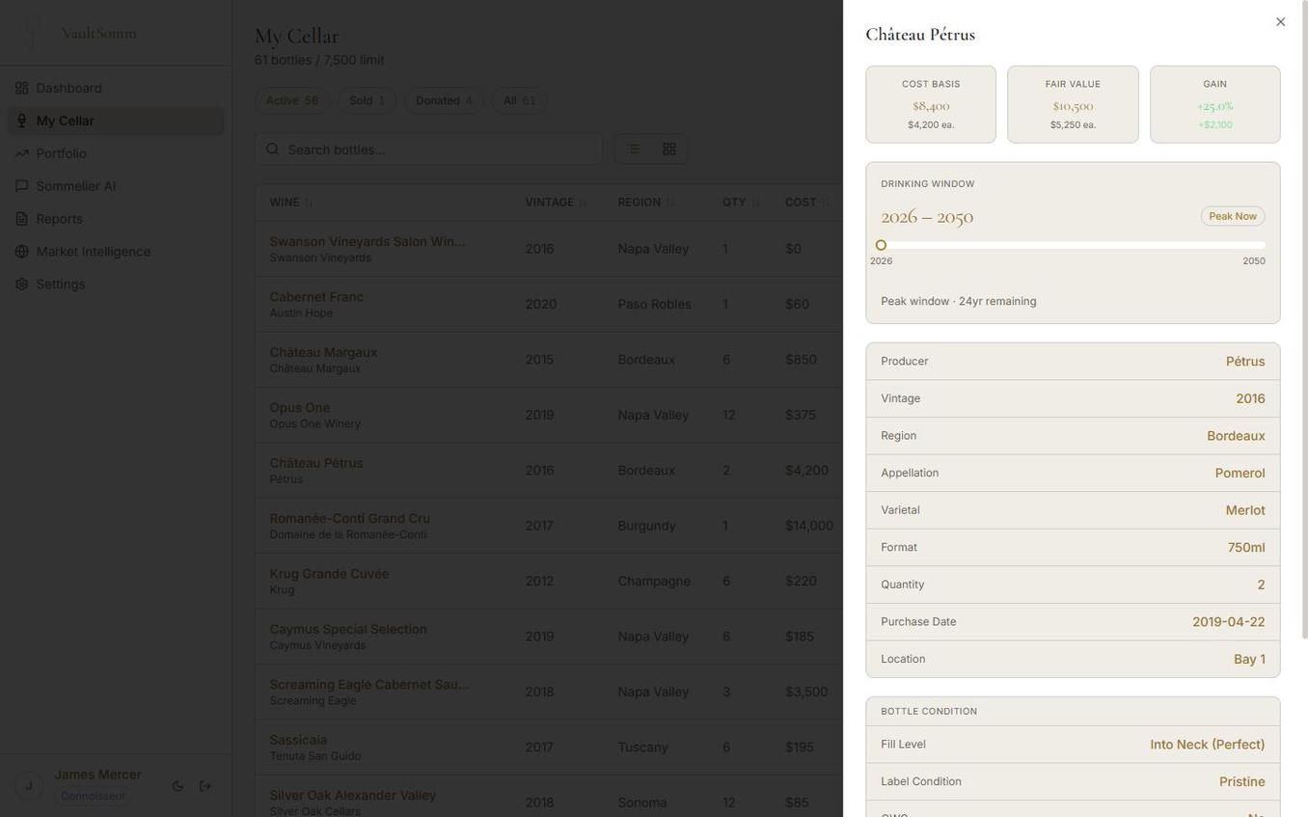Open Dashboard in the sidebar
Image resolution: width=1308 pixels, height=817 pixels.
tap(116, 88)
